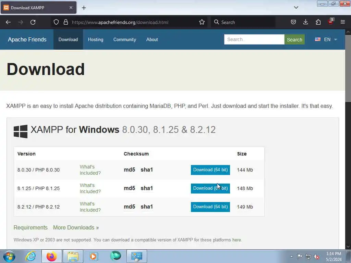
Task: Open the About menu item
Action: tap(152, 39)
